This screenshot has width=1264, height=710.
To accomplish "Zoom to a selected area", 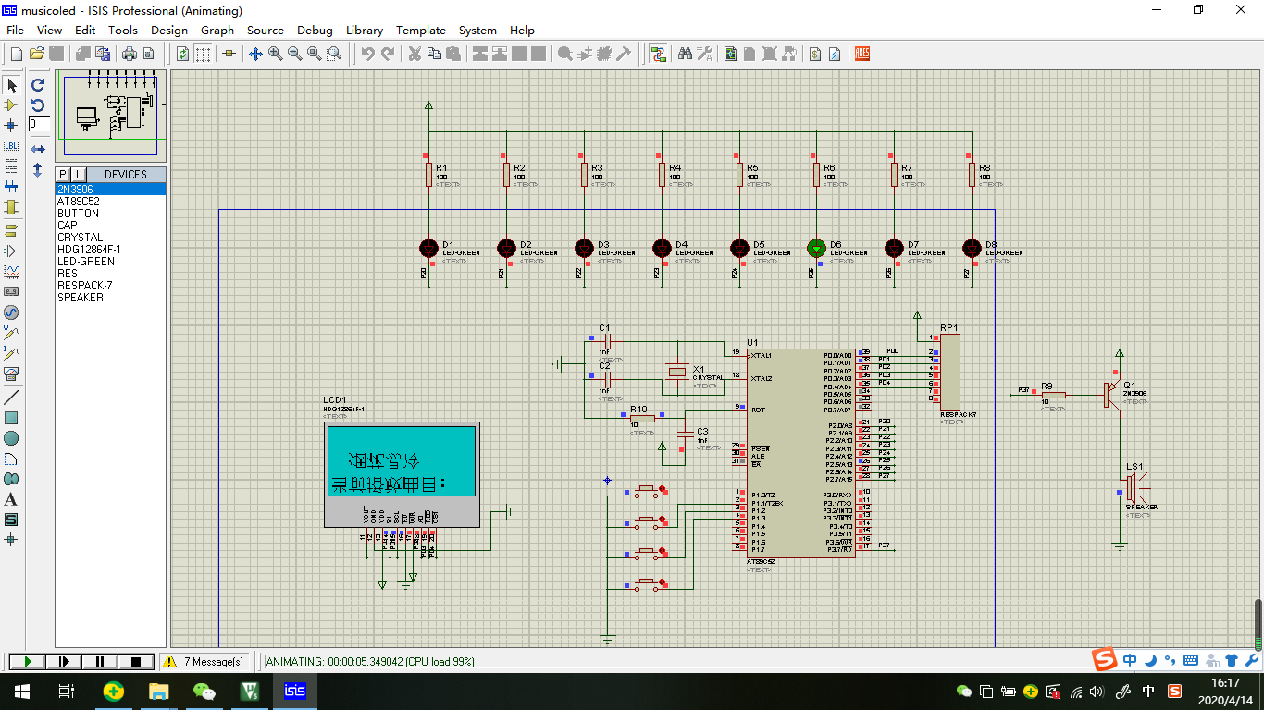I will (334, 54).
